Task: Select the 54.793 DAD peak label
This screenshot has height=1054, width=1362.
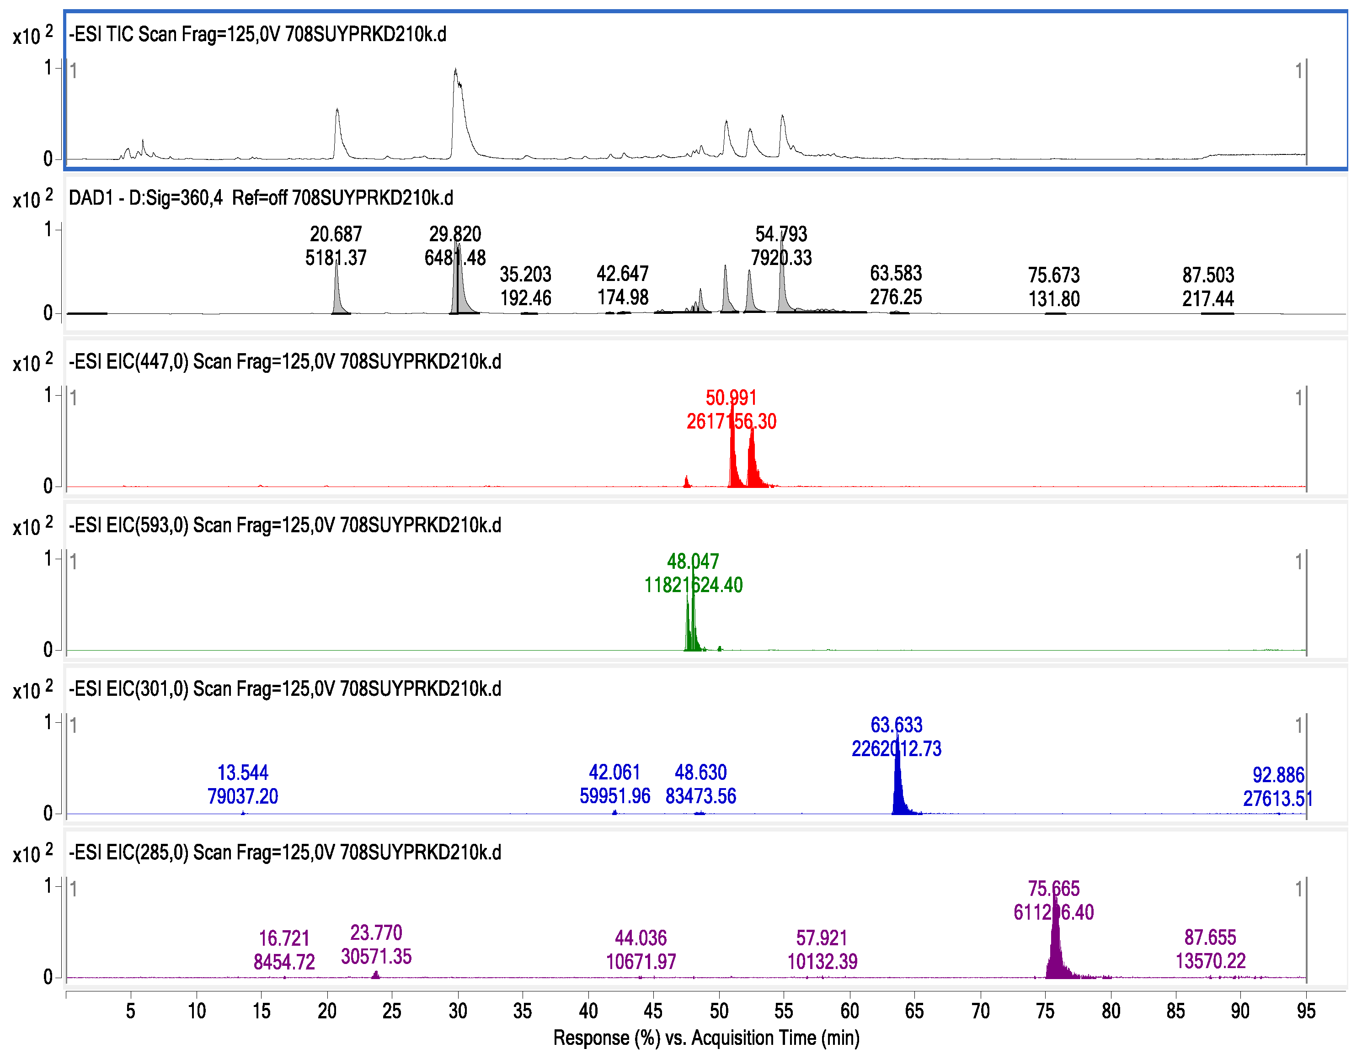Action: point(781,234)
